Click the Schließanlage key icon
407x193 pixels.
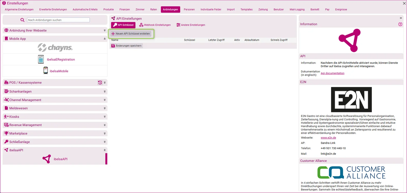[x=6, y=142]
